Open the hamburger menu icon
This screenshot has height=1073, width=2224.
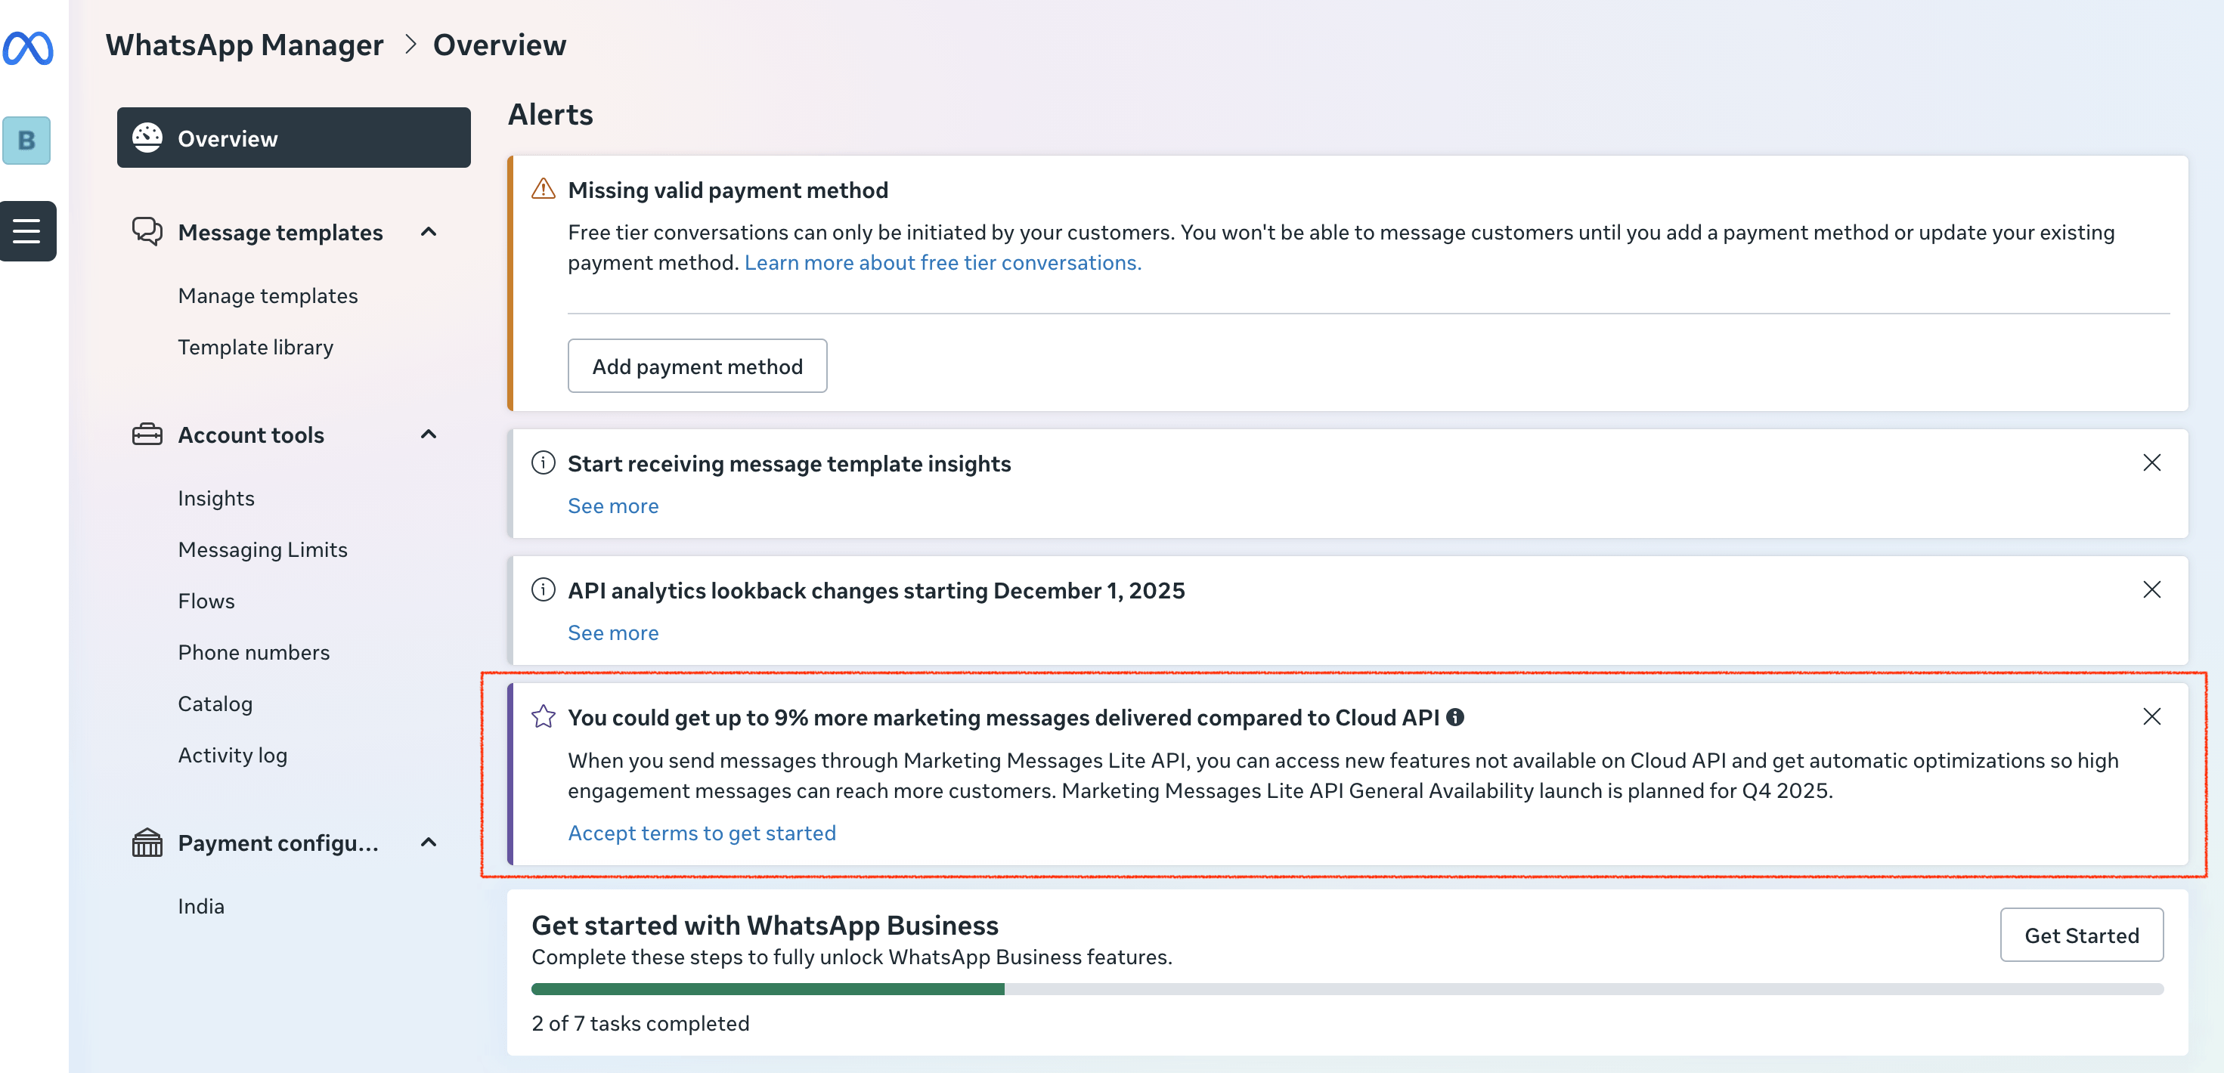click(x=26, y=231)
